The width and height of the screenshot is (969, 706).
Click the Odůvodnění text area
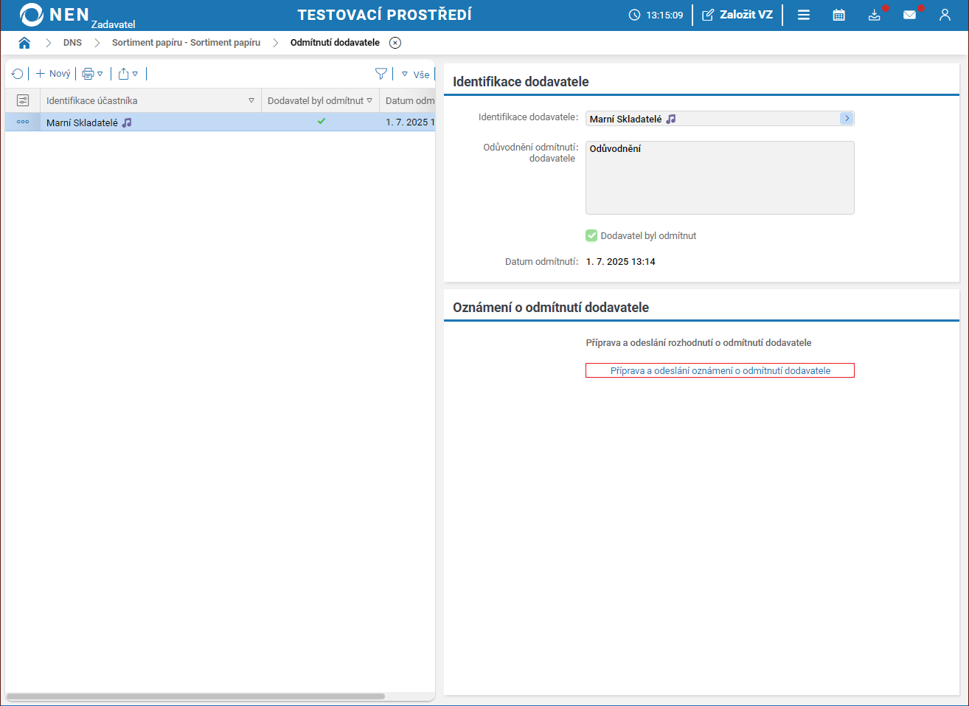(x=720, y=178)
